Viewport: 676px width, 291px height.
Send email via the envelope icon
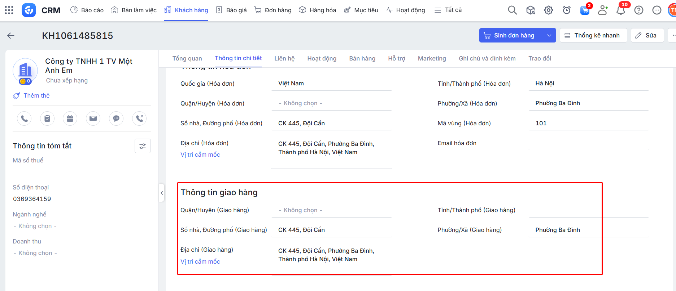(93, 118)
